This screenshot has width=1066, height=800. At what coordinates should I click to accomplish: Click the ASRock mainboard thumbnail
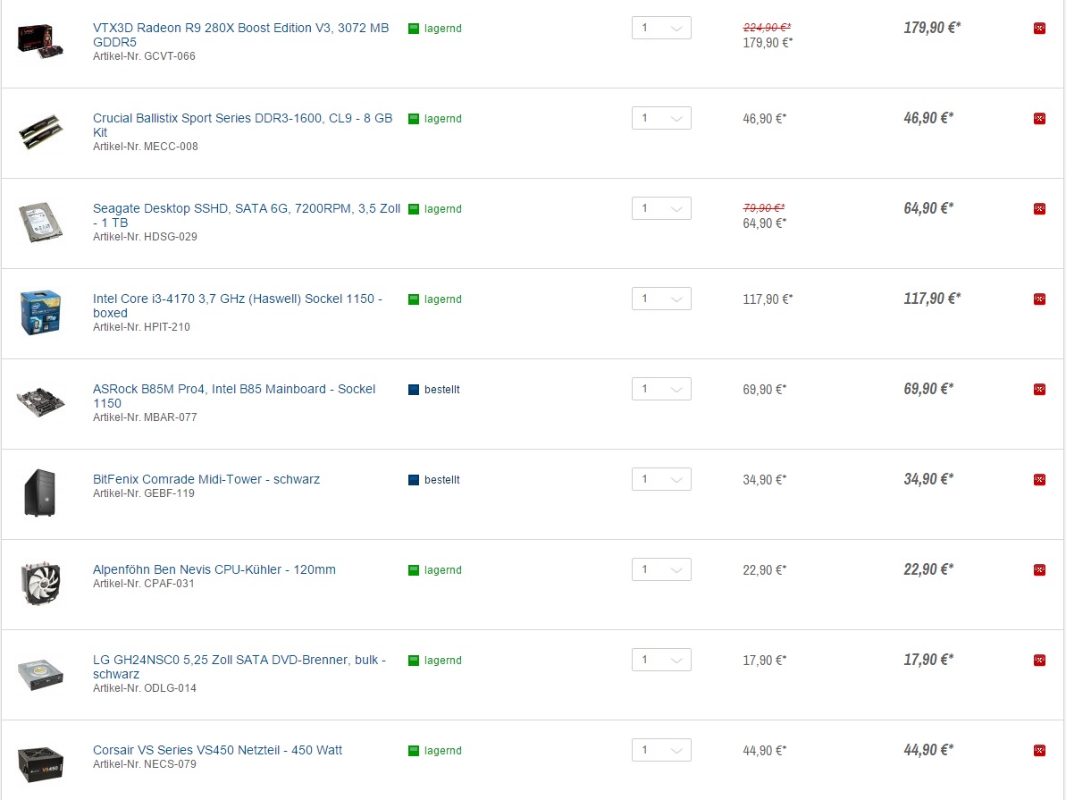41,402
